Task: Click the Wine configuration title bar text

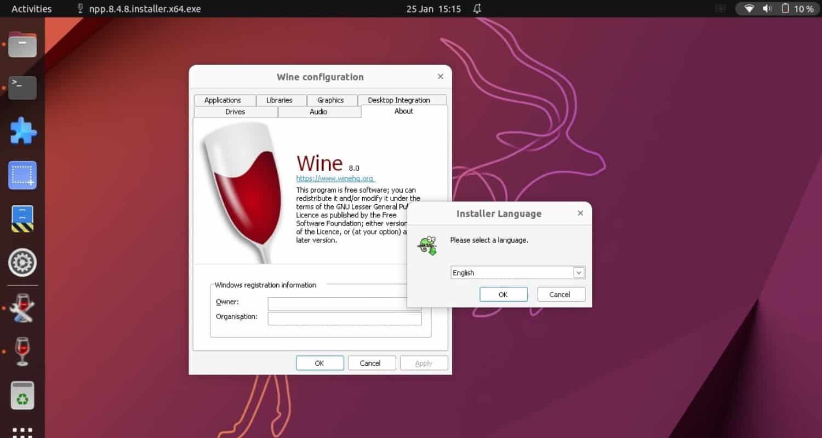Action: 320,77
